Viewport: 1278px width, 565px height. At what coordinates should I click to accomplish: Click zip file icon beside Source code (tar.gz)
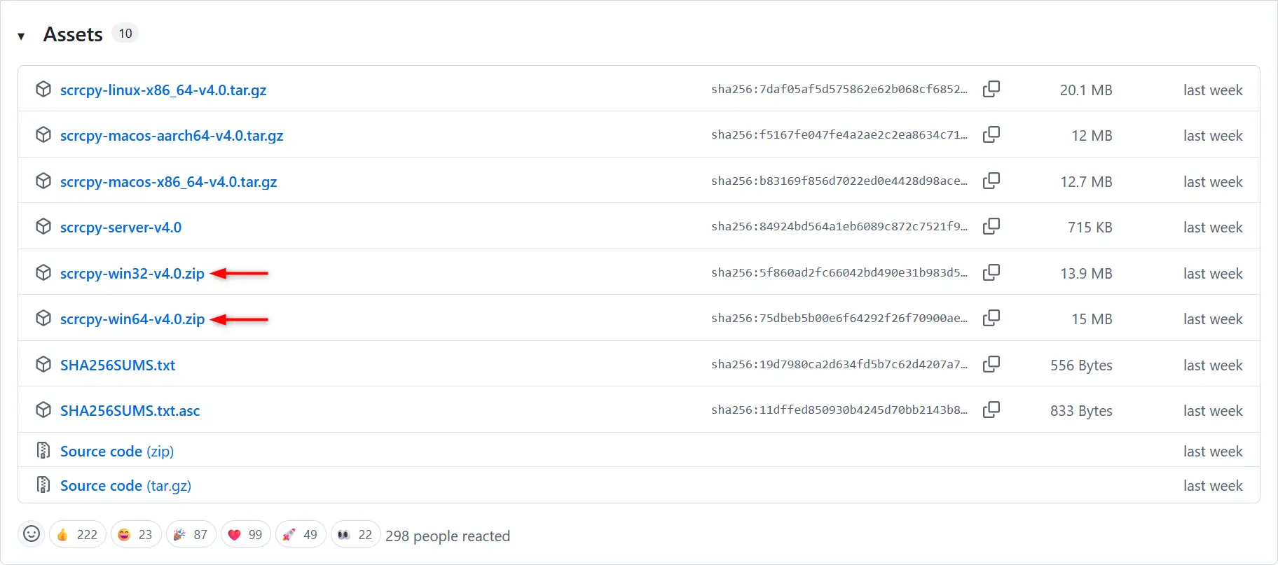pyautogui.click(x=43, y=484)
